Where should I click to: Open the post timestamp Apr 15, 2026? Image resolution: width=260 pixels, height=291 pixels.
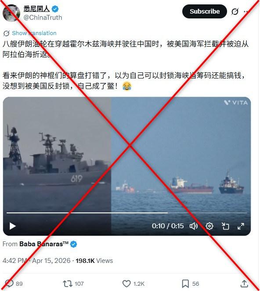51,261
